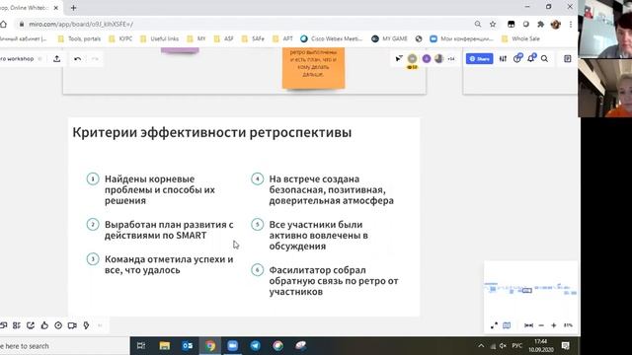
Task: Open the SAFe bookmark folder
Action: [x=253, y=38]
